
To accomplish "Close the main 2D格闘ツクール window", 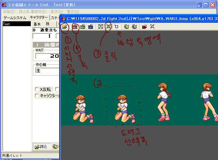I will coord(212,5).
